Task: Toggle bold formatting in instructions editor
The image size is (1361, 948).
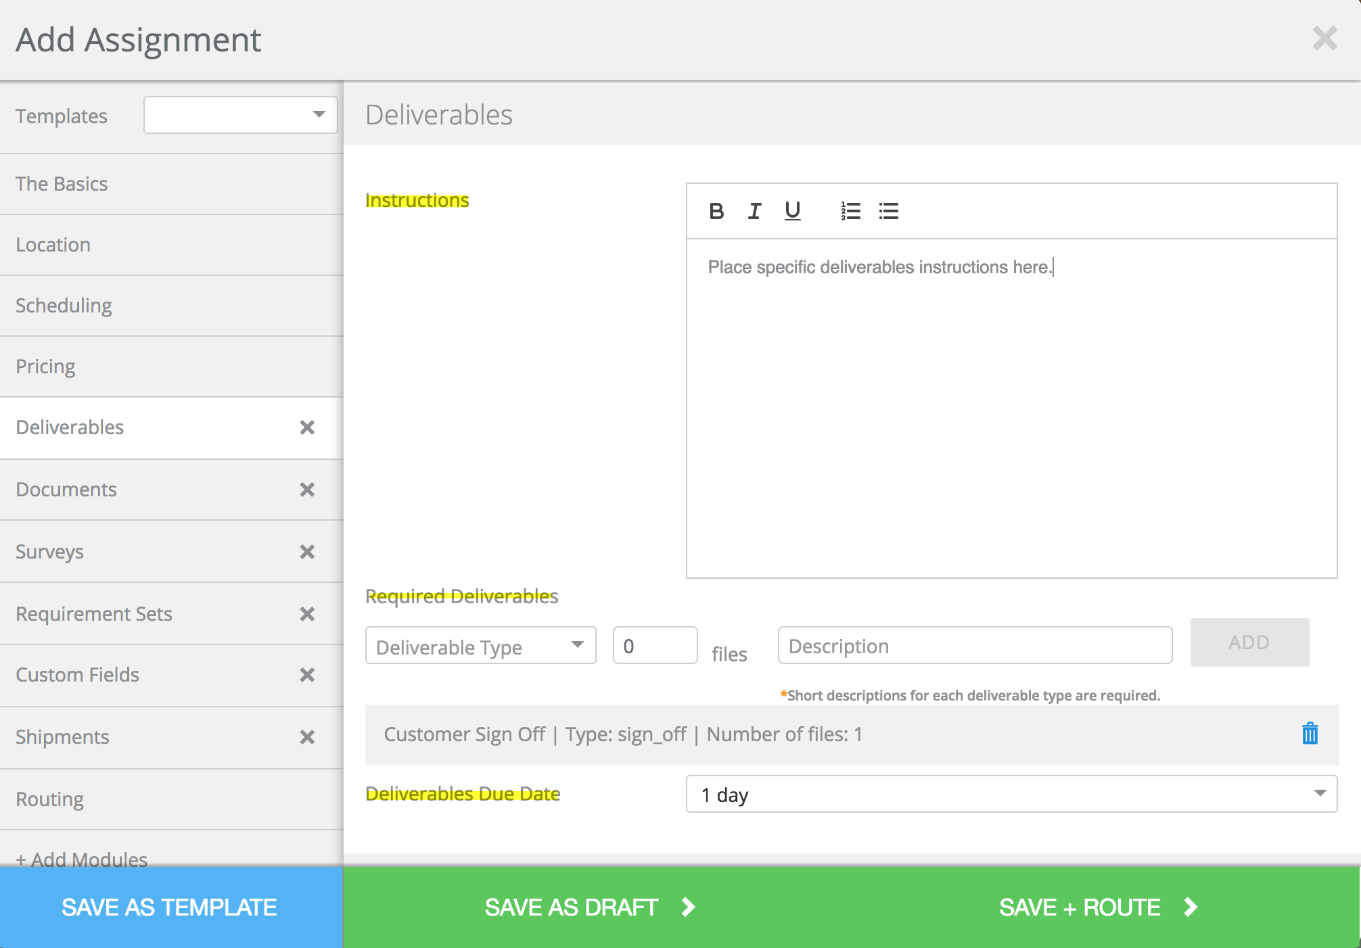Action: click(x=716, y=212)
